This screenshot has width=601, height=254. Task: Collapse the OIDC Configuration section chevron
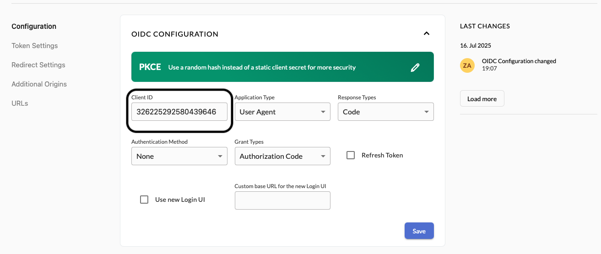[x=426, y=33]
